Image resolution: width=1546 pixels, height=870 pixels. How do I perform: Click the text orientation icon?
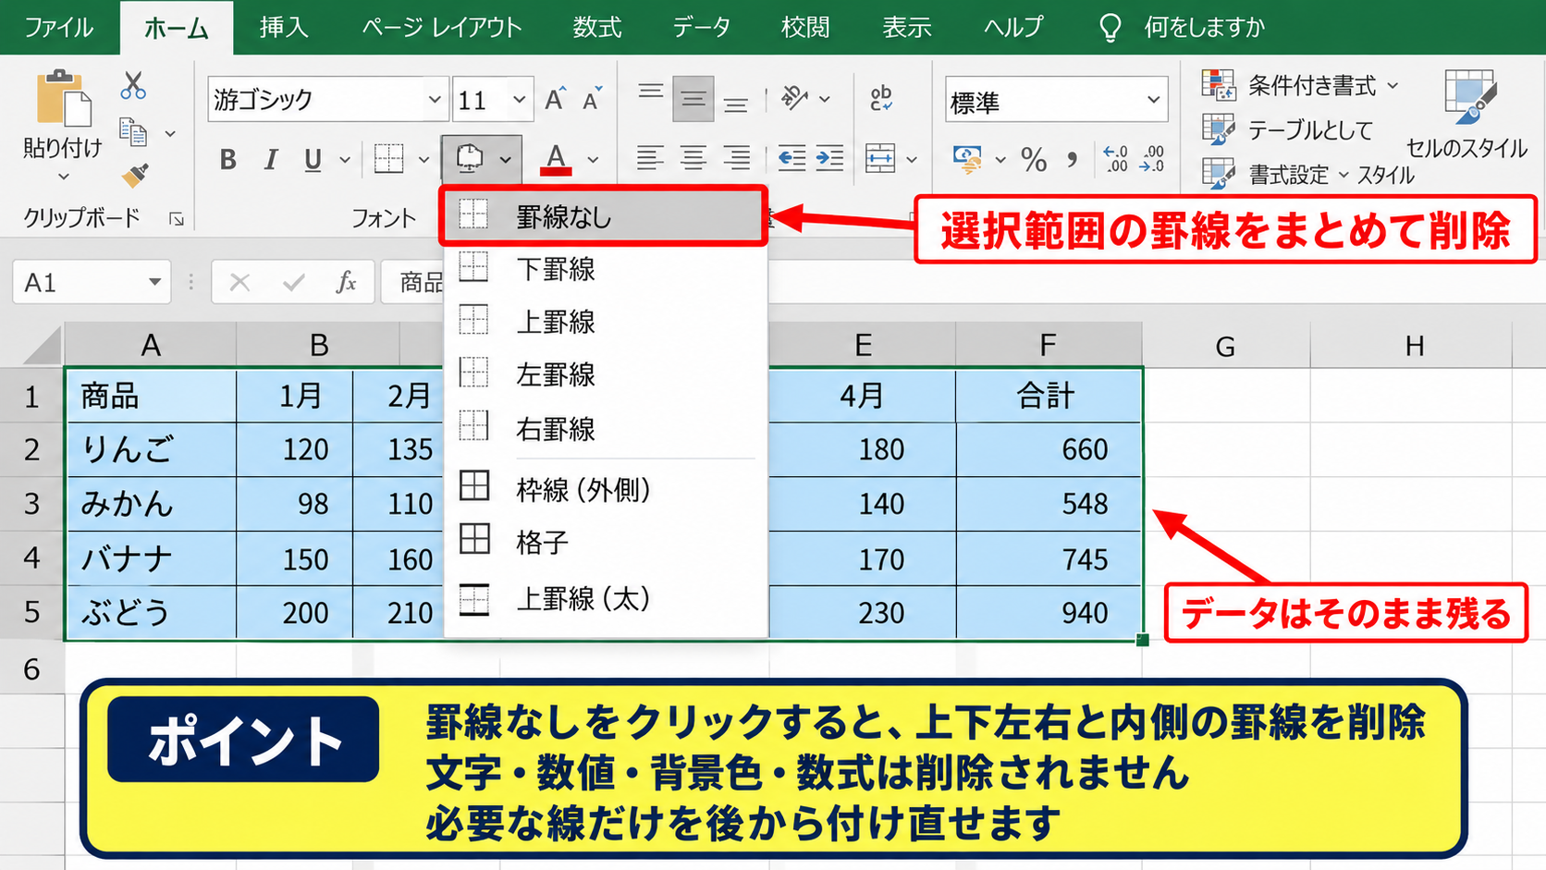click(x=794, y=97)
